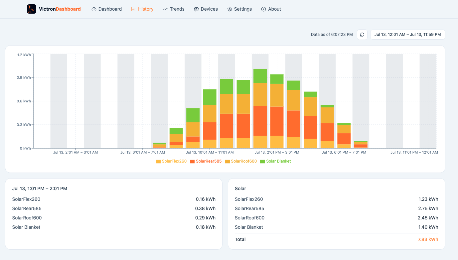The height and width of the screenshot is (260, 458).
Task: Select the last small evening bar
Action: 361,145
